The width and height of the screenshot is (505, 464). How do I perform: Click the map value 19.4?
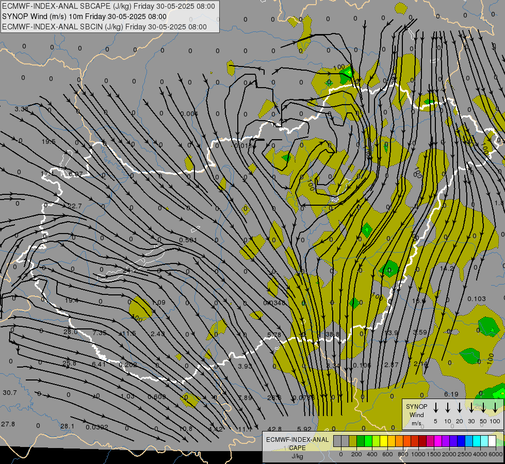point(72,301)
